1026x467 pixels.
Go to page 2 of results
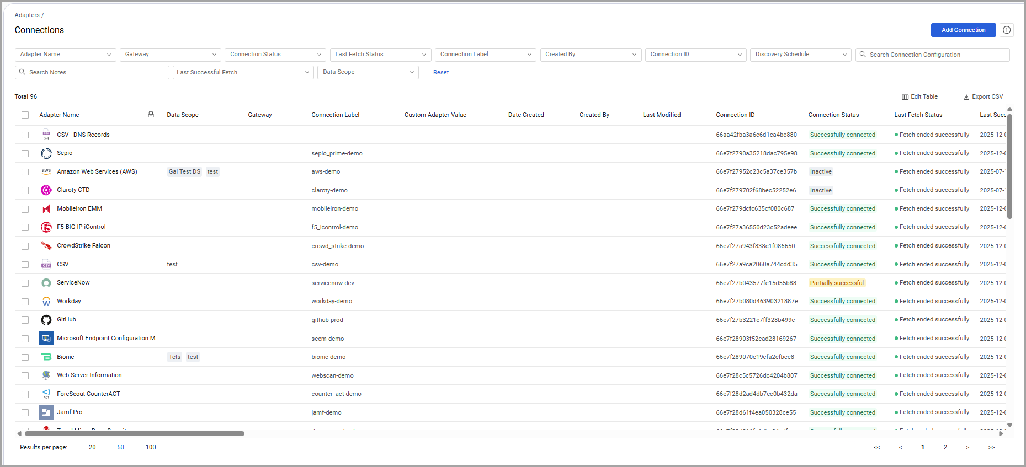click(x=945, y=447)
